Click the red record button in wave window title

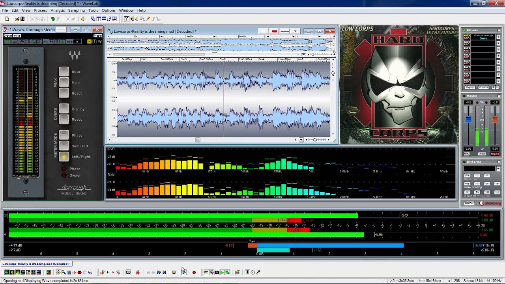(x=275, y=31)
